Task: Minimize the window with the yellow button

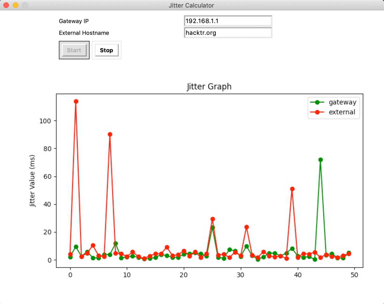Action: 15,5
